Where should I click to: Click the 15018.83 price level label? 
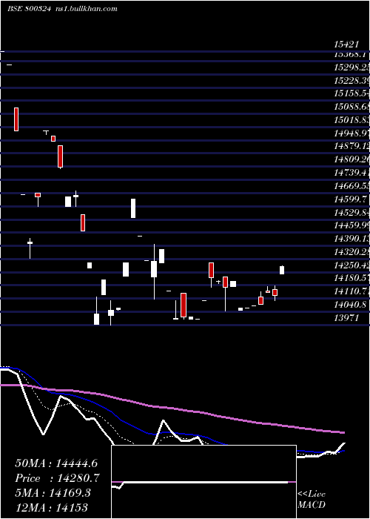[351, 120]
